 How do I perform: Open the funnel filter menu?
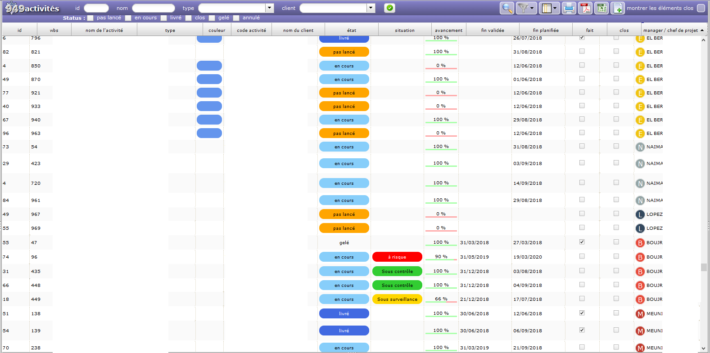click(x=525, y=8)
